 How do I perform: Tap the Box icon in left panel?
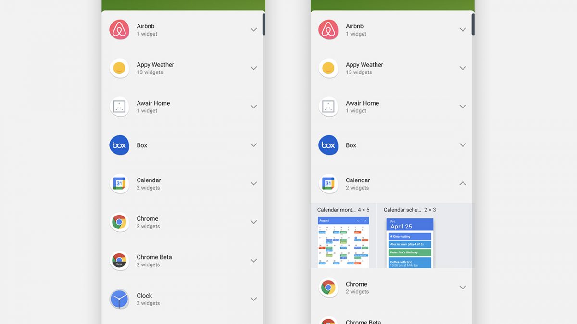tap(119, 145)
